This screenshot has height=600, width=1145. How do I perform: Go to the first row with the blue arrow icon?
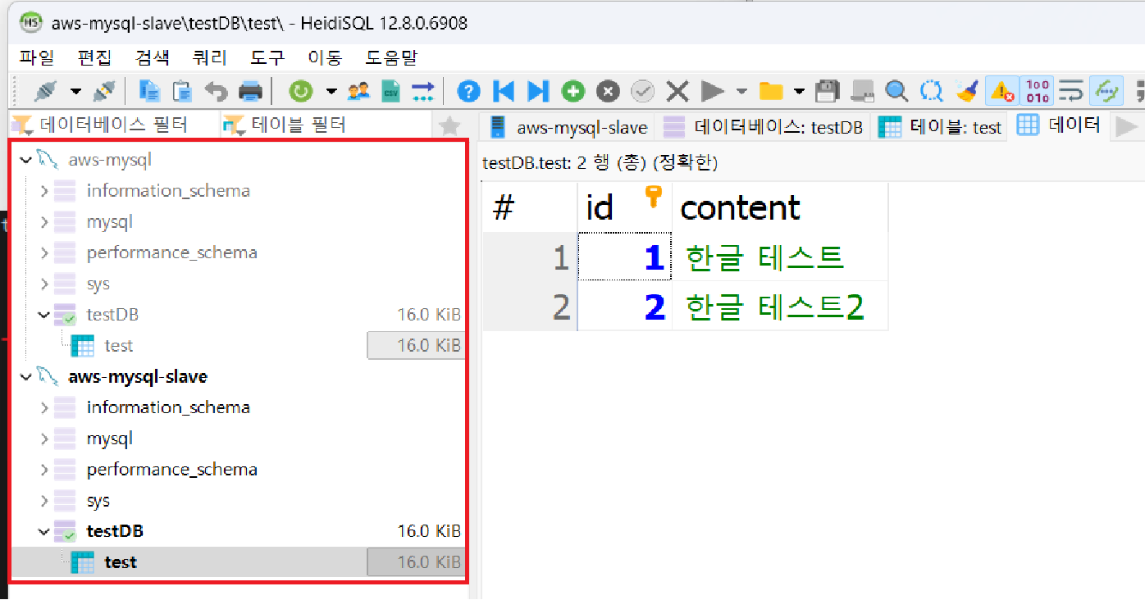(503, 90)
